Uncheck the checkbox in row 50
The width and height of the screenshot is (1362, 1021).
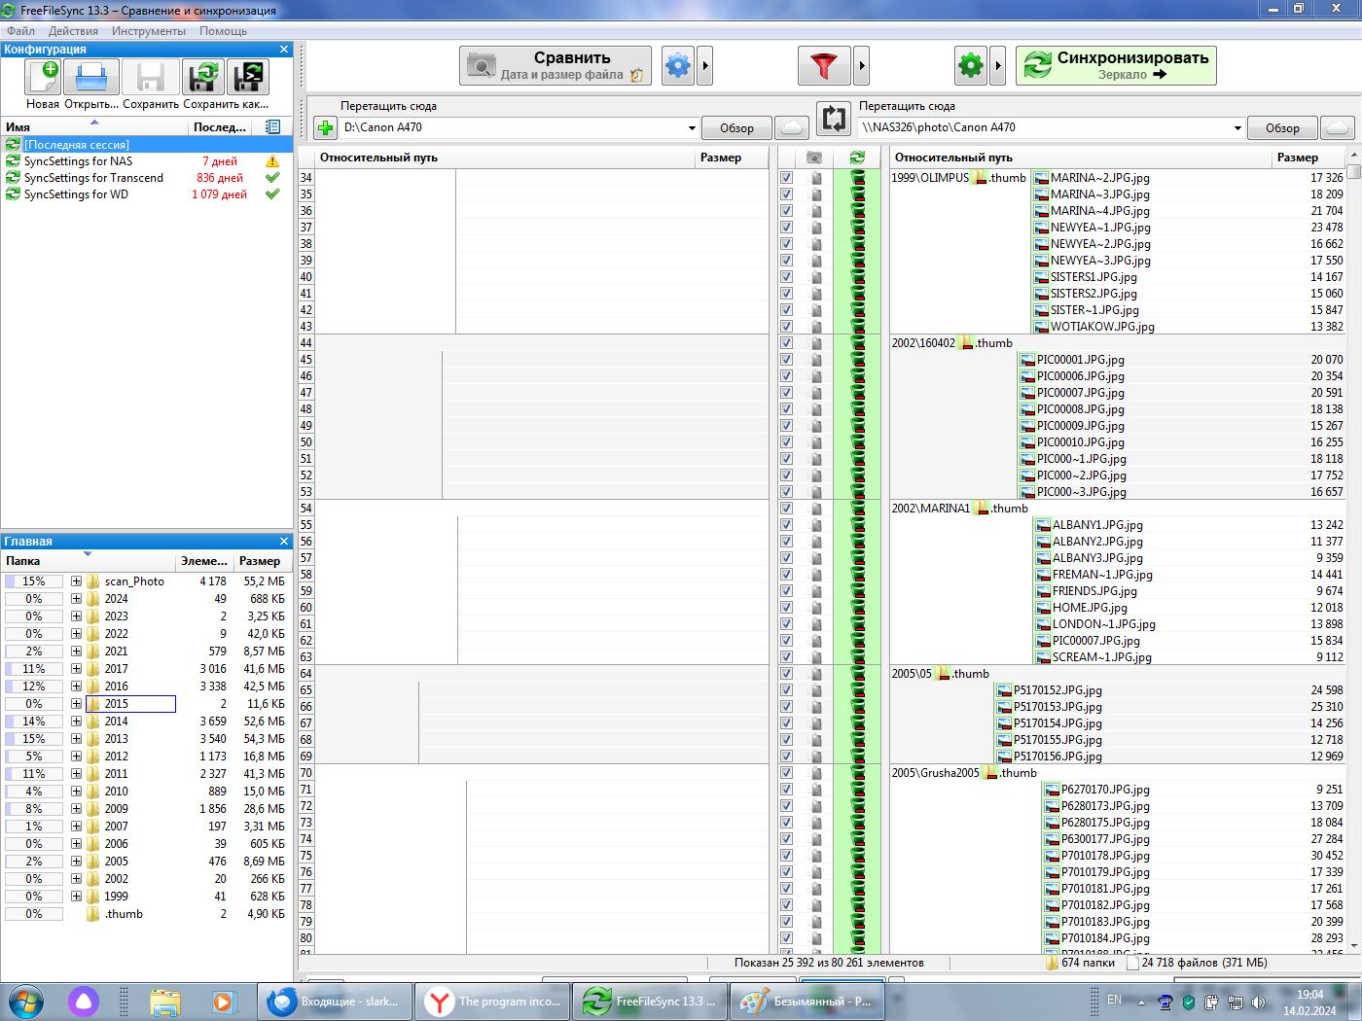click(786, 442)
